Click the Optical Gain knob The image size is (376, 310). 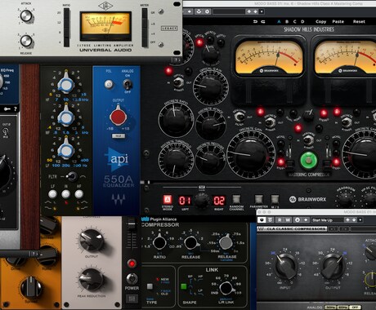[210, 86]
